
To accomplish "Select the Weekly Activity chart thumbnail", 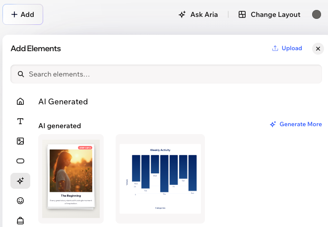I will click(160, 179).
